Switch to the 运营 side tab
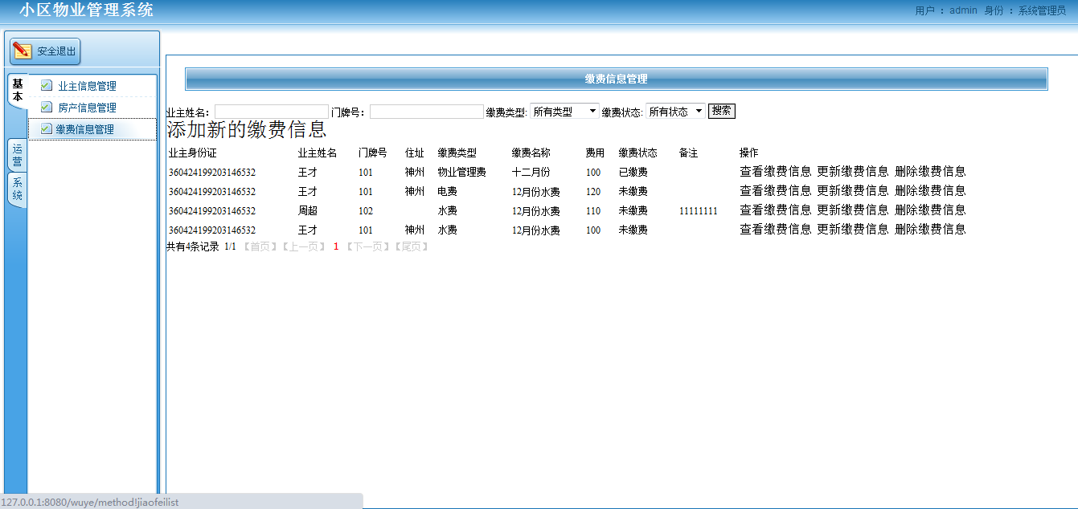 18,155
